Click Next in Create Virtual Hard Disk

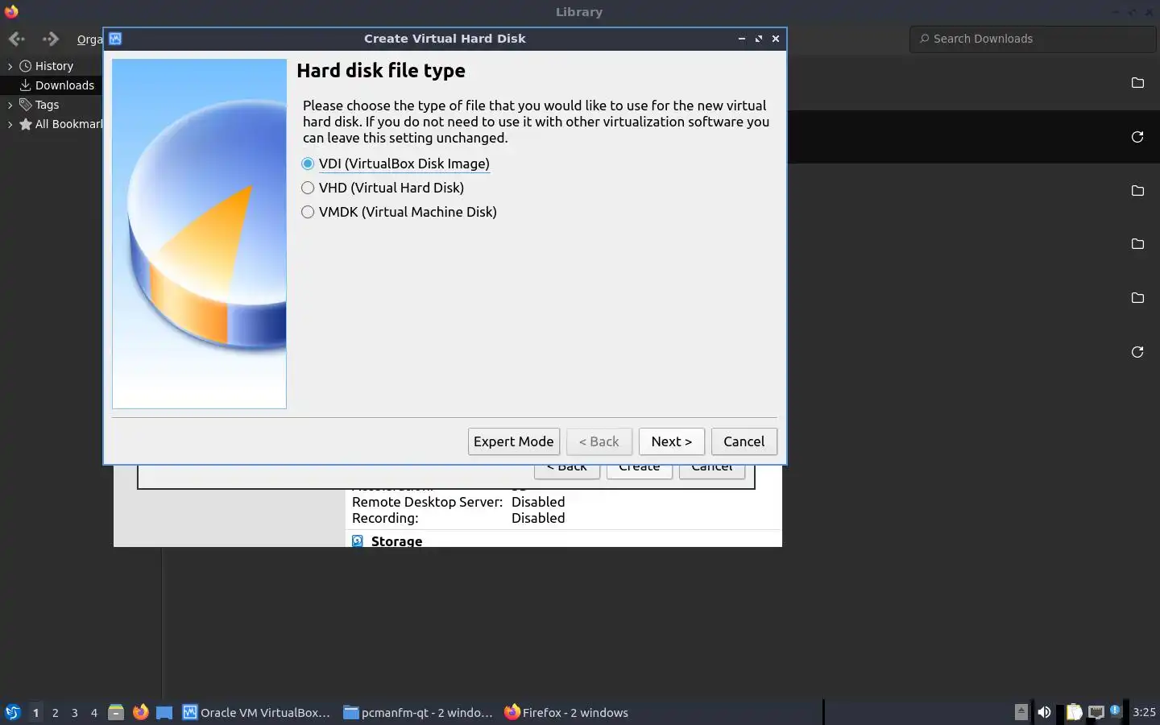672,441
